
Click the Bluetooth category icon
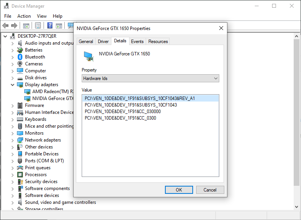pyautogui.click(x=20, y=57)
